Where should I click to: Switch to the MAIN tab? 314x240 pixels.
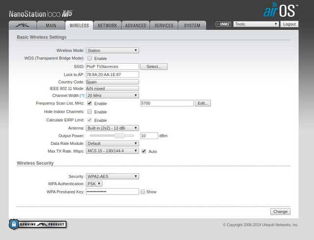coord(51,25)
